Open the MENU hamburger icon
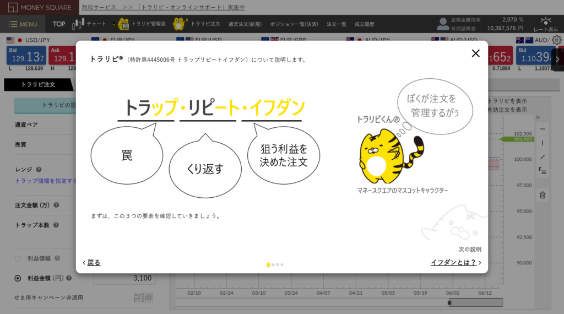 pos(13,24)
